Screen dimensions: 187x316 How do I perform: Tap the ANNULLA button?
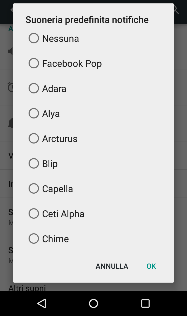coord(112,266)
